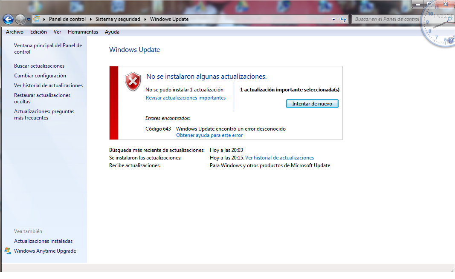Image resolution: width=455 pixels, height=279 pixels.
Task: Go to Ventana principal del Panel de control
Action: (48, 48)
